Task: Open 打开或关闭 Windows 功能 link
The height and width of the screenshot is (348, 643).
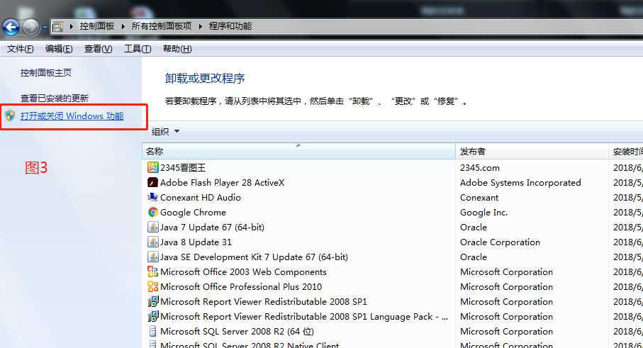Action: pyautogui.click(x=72, y=116)
